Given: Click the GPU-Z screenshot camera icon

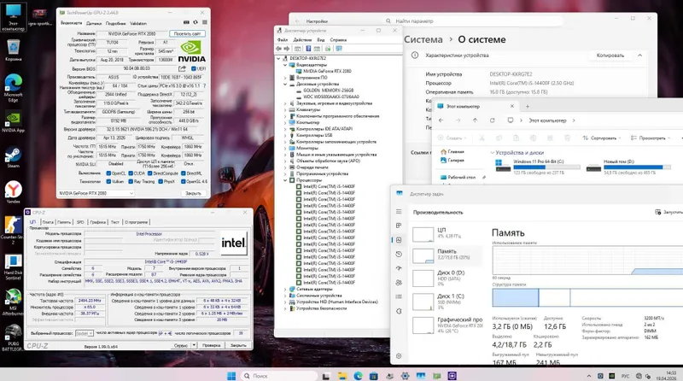Looking at the screenshot, I should [x=186, y=22].
